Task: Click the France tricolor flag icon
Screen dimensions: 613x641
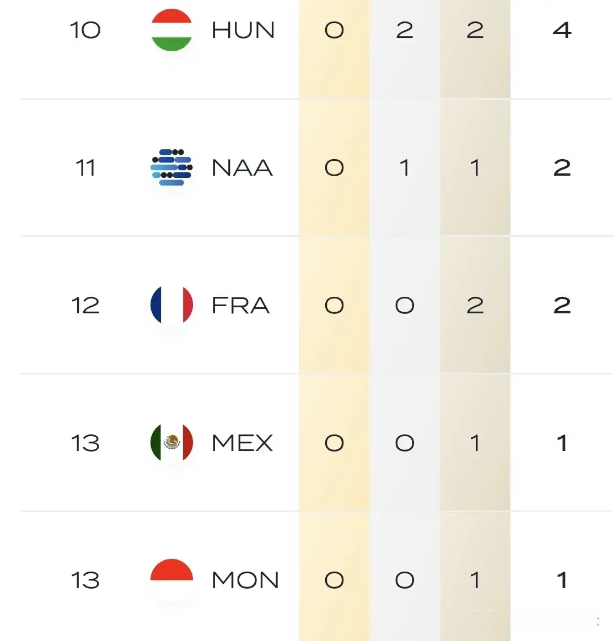Action: [x=171, y=305]
